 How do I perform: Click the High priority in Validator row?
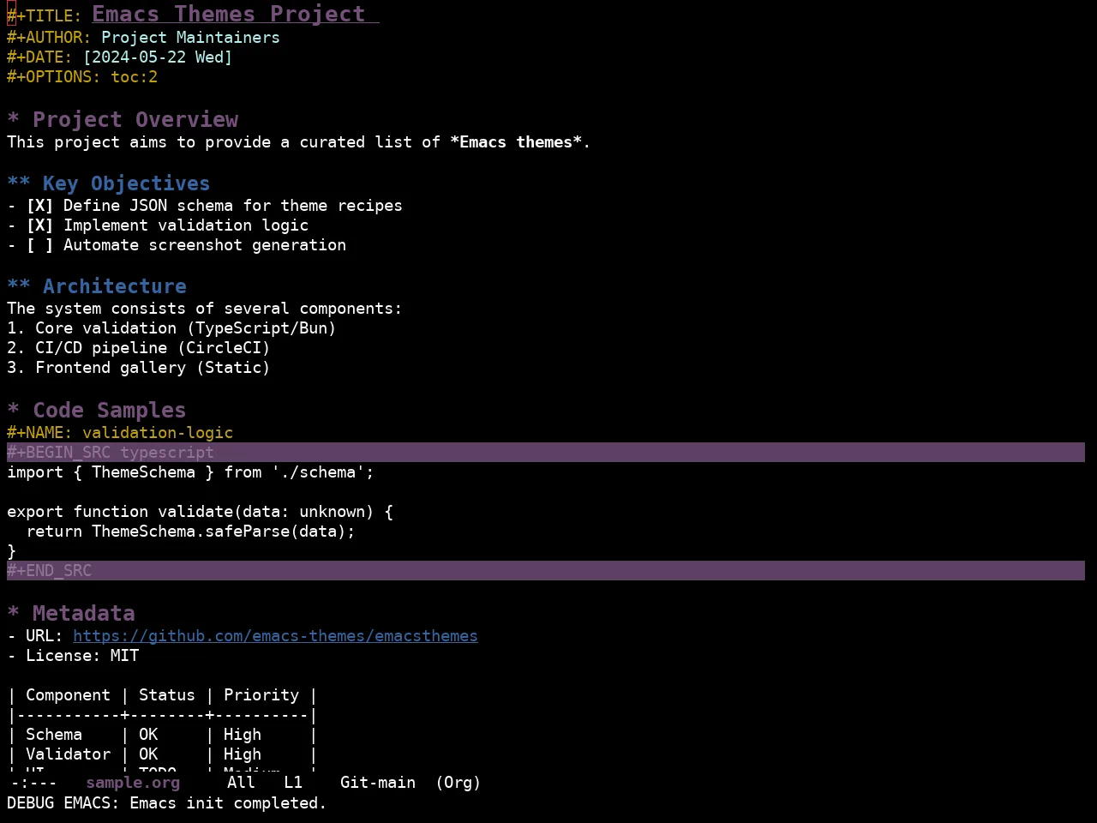click(243, 754)
